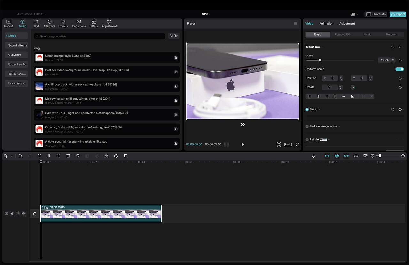Click the timeline zoom slider
Image resolution: width=409 pixels, height=265 pixels.
pyautogui.click(x=379, y=156)
